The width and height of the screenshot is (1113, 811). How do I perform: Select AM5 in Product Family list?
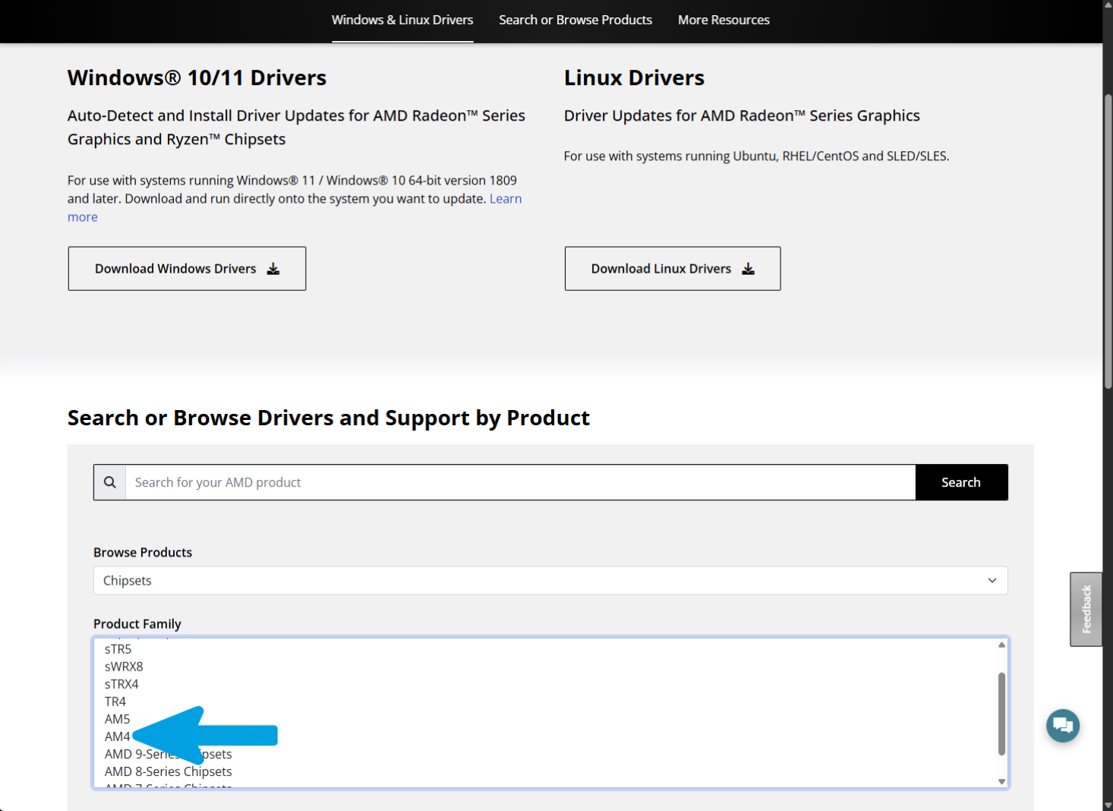click(x=118, y=719)
